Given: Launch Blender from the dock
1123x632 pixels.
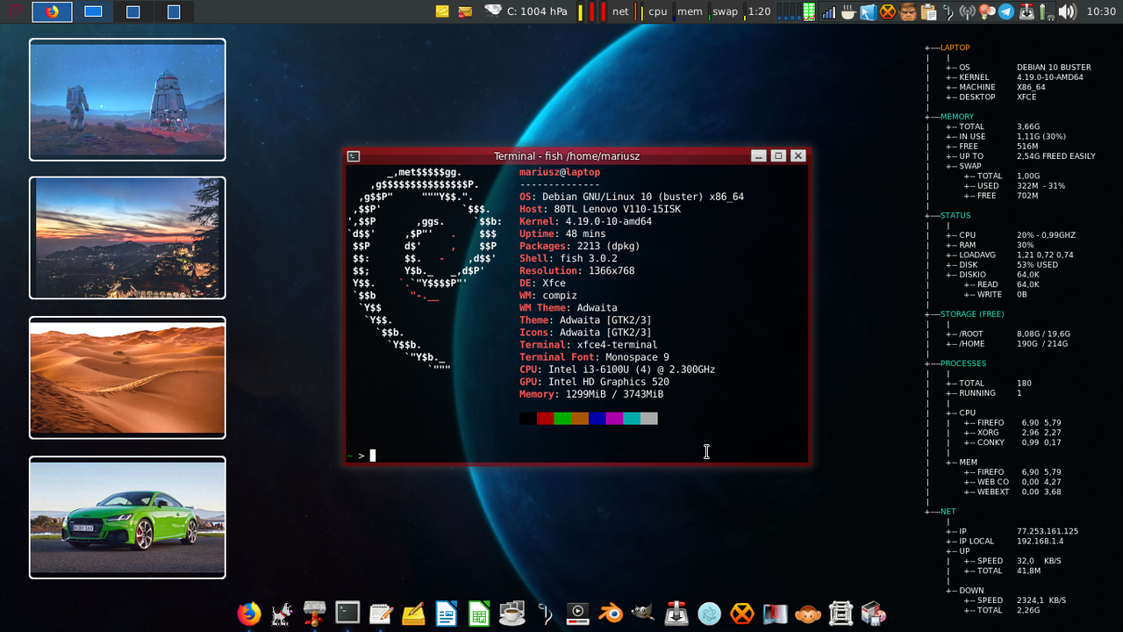Looking at the screenshot, I should pyautogui.click(x=611, y=613).
